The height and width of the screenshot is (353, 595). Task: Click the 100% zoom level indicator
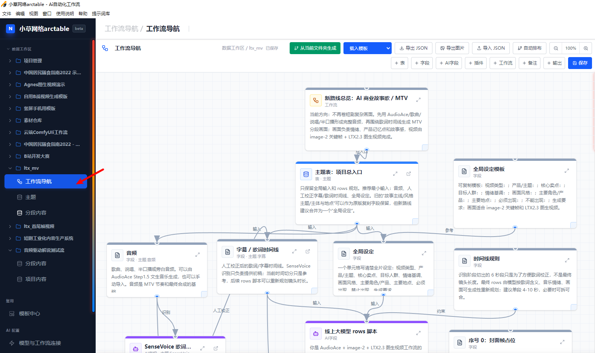571,48
